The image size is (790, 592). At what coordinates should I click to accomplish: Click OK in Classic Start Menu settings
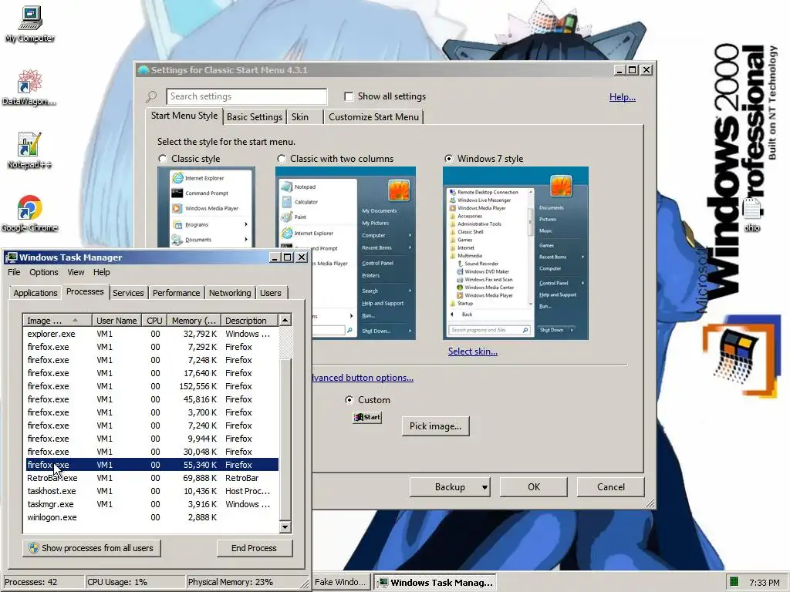[x=534, y=487]
